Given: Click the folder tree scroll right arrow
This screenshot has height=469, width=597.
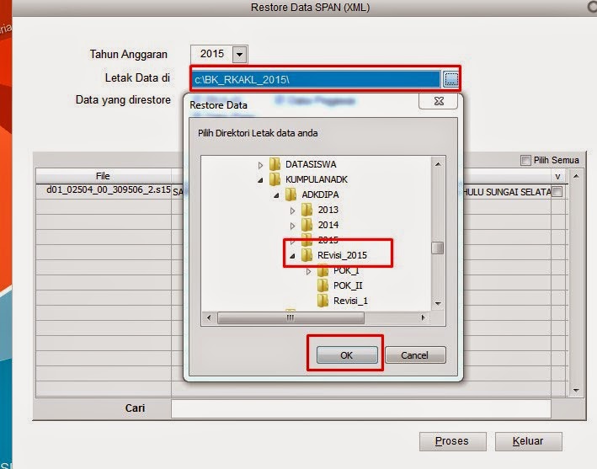Looking at the screenshot, I should pos(423,317).
